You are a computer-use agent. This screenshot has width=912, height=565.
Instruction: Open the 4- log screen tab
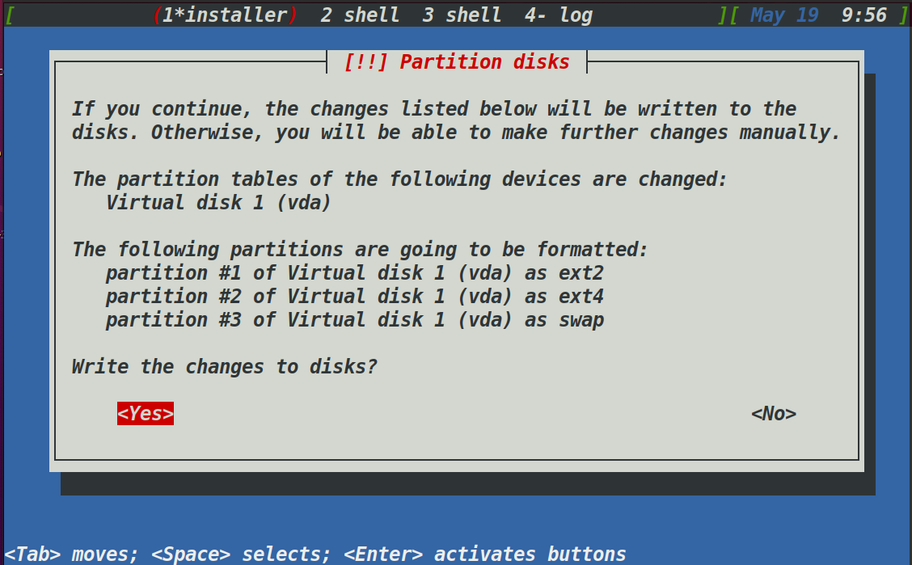[559, 15]
